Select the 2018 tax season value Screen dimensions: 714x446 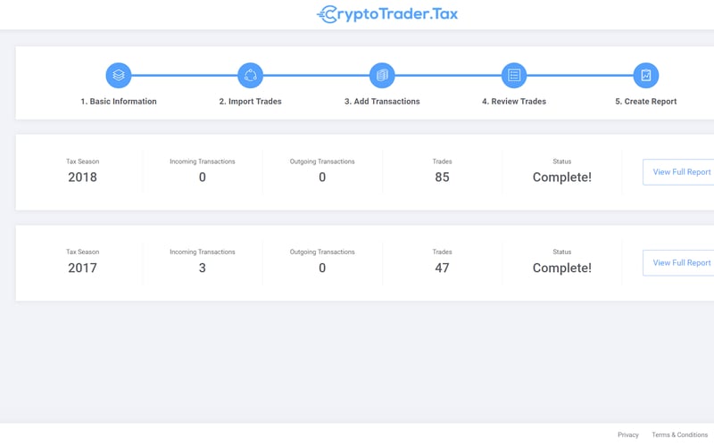tap(82, 177)
